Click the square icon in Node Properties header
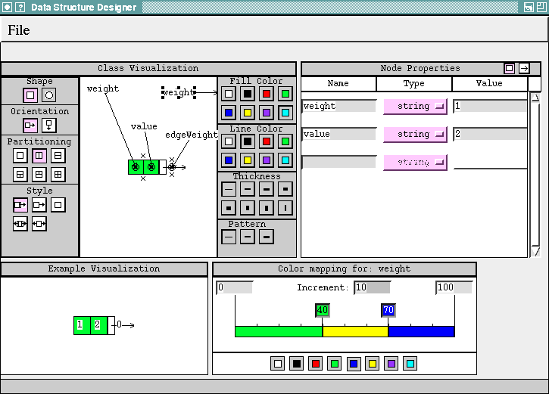549x394 pixels. tap(509, 69)
